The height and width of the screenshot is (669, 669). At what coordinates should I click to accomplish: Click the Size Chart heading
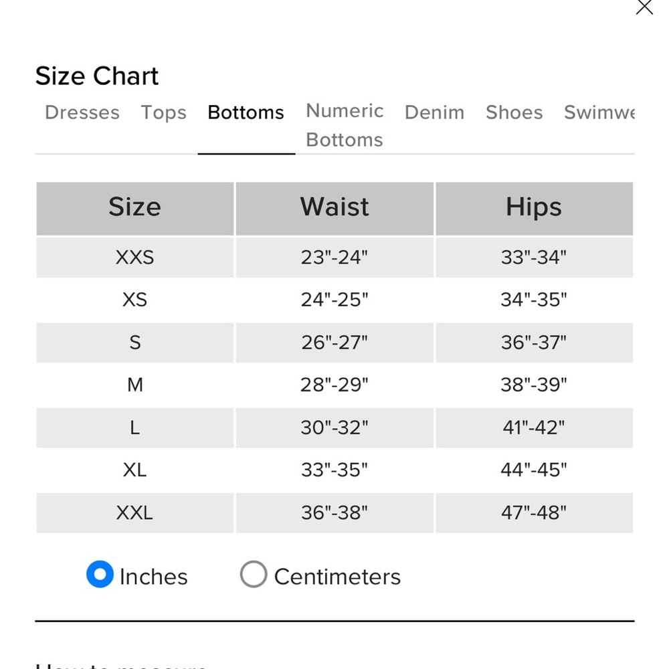[x=97, y=76]
